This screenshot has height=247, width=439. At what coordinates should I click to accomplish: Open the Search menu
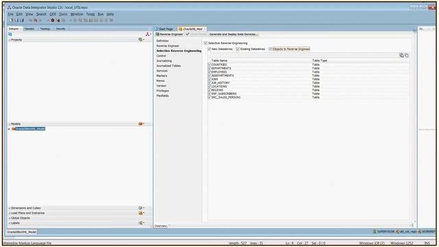tap(41, 14)
